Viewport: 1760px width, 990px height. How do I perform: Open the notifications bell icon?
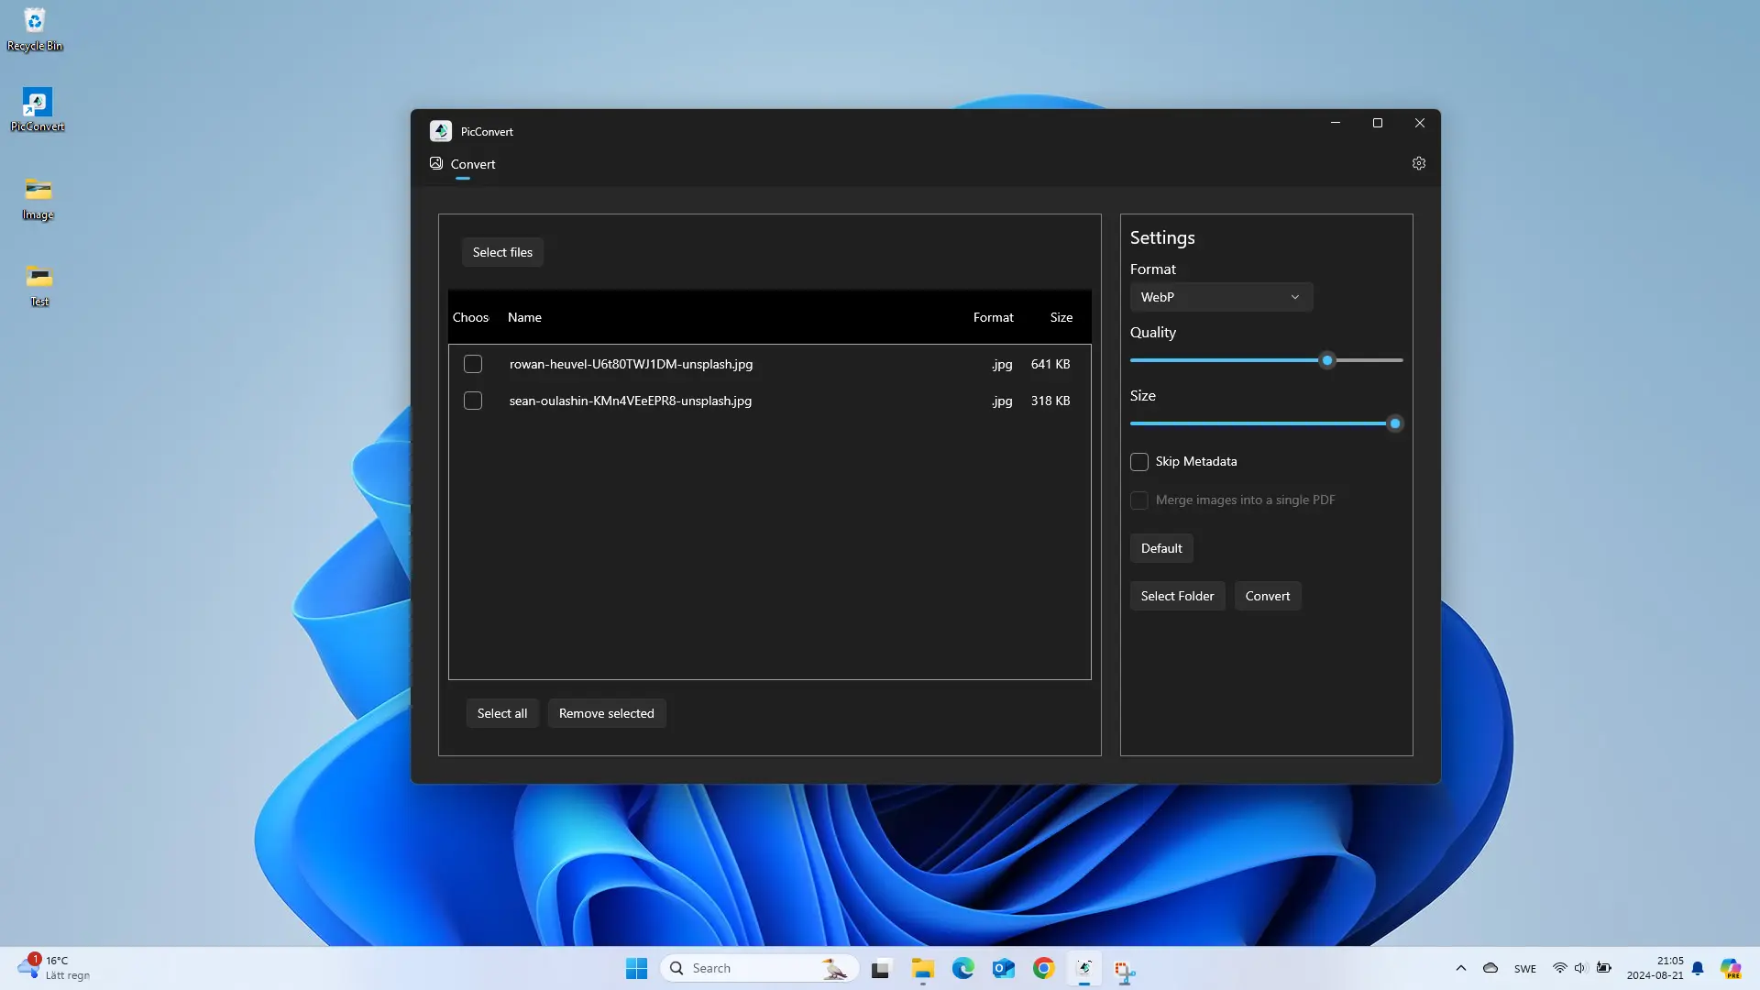point(1698,968)
